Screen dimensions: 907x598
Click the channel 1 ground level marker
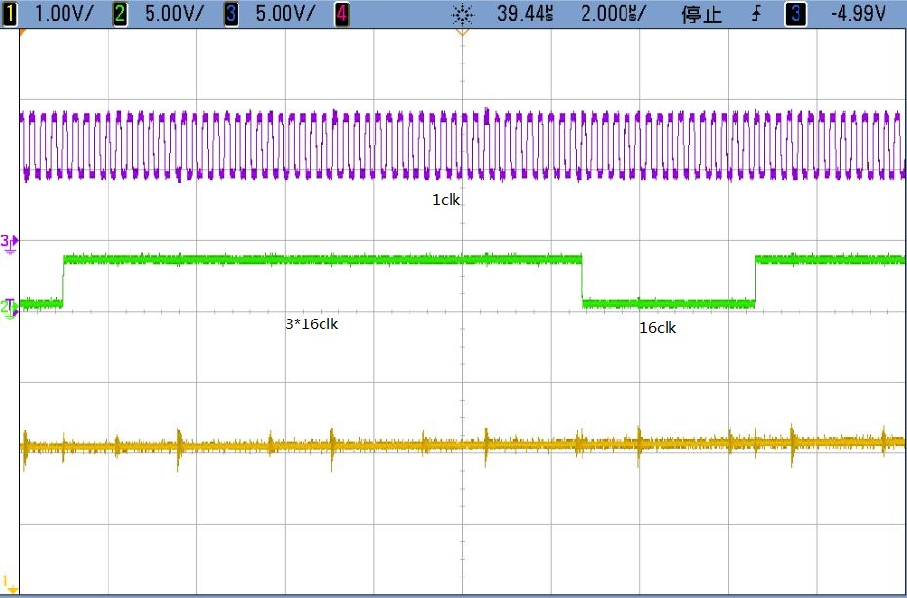pyautogui.click(x=9, y=583)
